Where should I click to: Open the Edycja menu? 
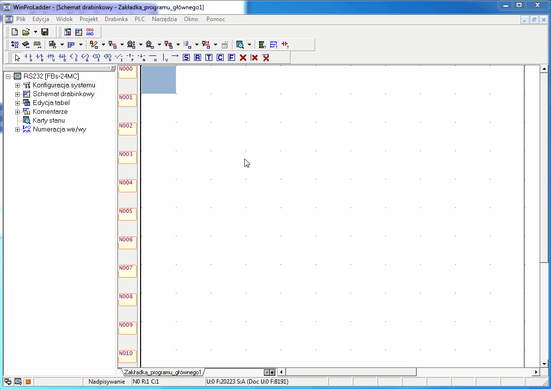click(x=41, y=19)
